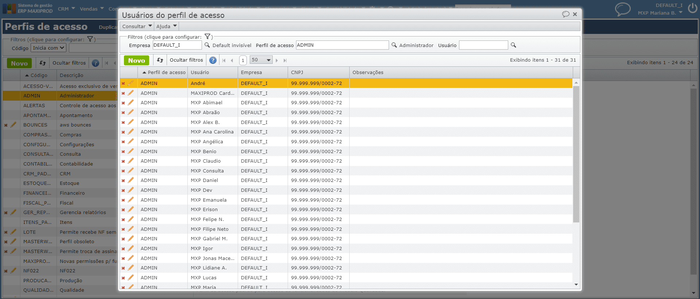Edit the MXP Ana Carolina row
This screenshot has width=700, height=299.
coord(131,132)
